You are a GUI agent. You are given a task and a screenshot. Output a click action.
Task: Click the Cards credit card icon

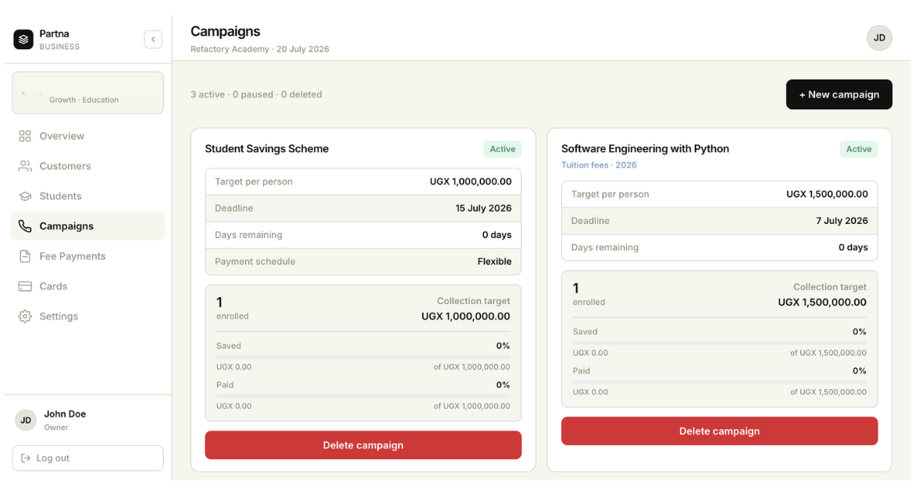tap(24, 286)
